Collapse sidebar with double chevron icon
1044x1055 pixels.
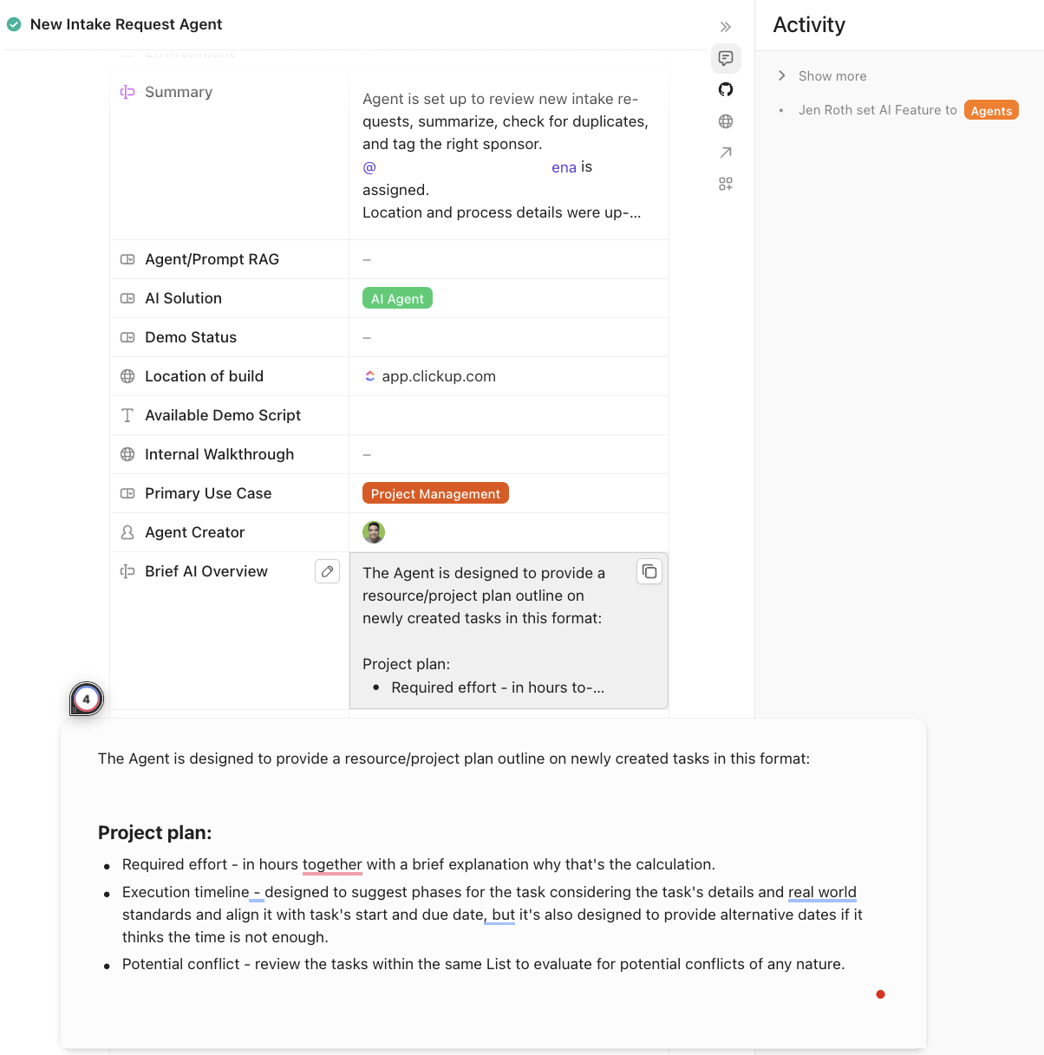pos(726,27)
